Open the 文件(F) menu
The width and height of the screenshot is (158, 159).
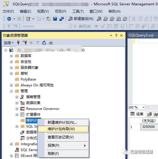(x=8, y=11)
